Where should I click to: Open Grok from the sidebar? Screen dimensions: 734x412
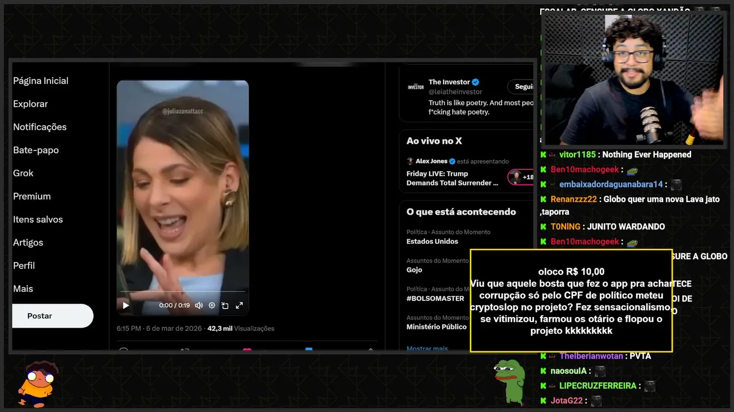pos(24,173)
